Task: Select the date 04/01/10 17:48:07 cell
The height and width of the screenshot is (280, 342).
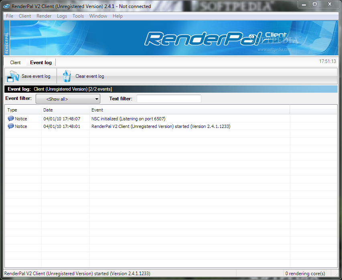Action: tap(62, 119)
